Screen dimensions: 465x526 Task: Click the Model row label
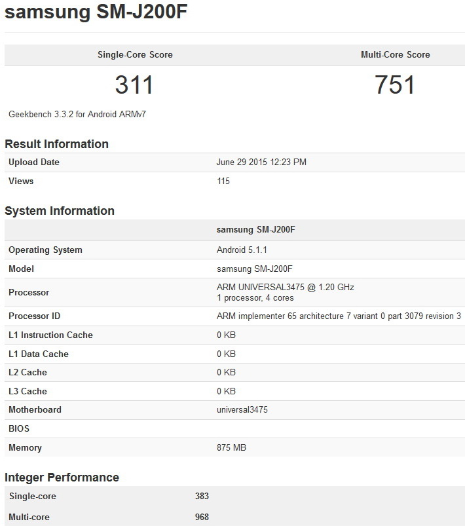click(x=21, y=269)
